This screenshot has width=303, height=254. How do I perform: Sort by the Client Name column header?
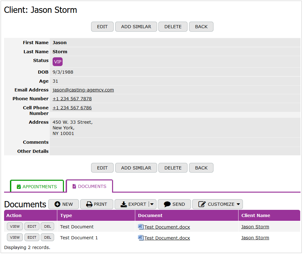[256, 215]
